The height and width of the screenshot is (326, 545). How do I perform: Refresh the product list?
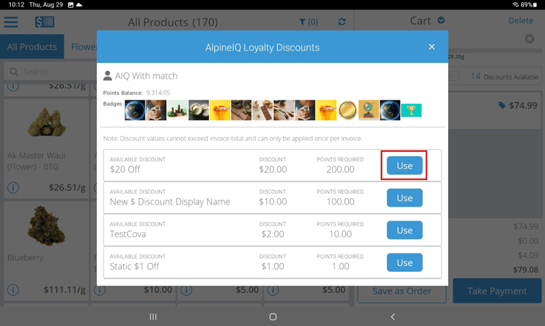342,22
